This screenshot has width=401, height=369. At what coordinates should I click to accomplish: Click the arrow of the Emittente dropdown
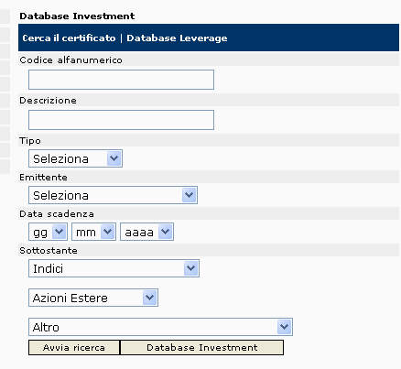pyautogui.click(x=190, y=195)
